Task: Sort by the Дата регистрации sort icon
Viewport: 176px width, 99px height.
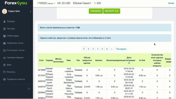Action: pyautogui.click(x=129, y=63)
